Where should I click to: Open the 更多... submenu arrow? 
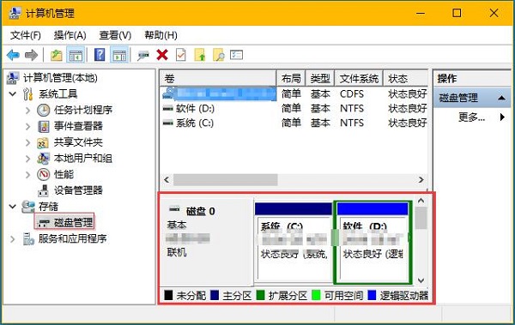[502, 117]
